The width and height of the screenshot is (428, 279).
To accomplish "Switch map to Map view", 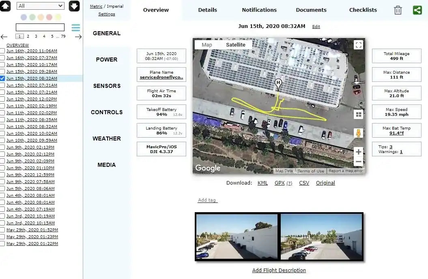I will 206,45.
